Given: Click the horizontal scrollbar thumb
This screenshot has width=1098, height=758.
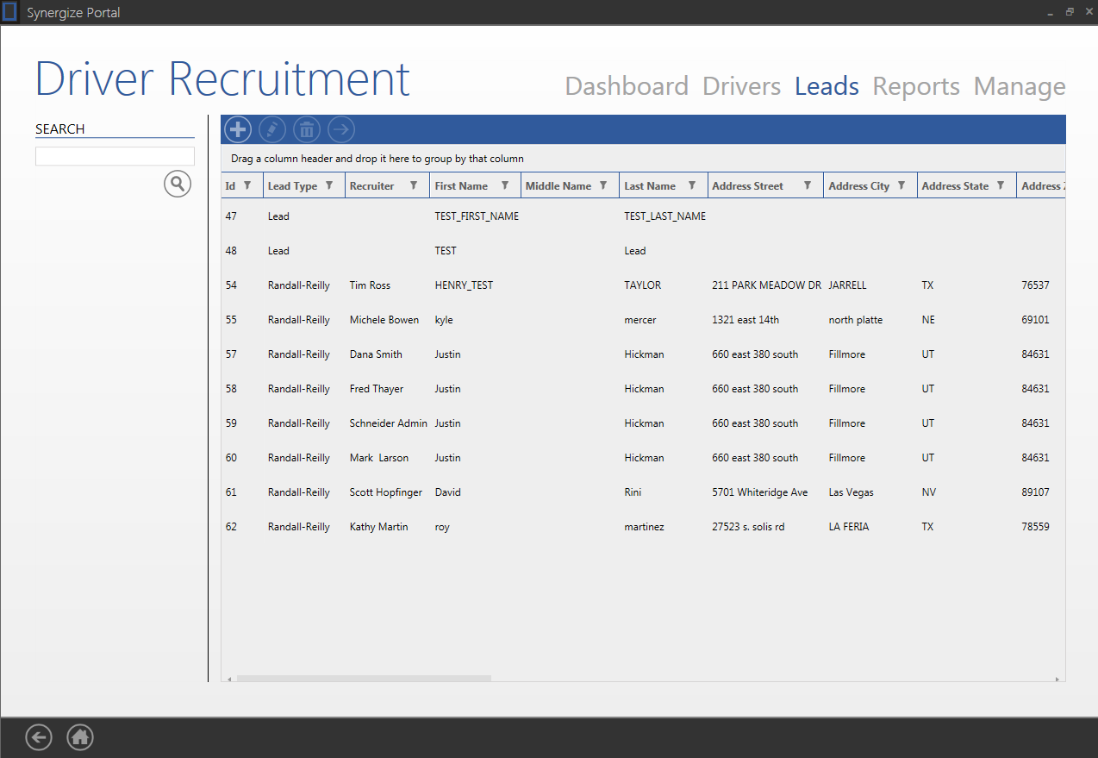Looking at the screenshot, I should [364, 679].
